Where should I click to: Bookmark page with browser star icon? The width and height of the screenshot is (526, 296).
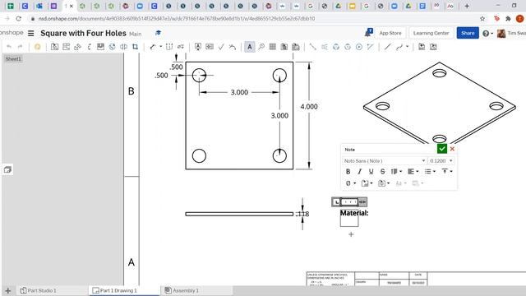coord(482,19)
